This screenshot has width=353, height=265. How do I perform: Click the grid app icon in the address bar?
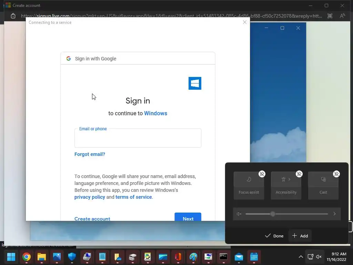pos(330,16)
